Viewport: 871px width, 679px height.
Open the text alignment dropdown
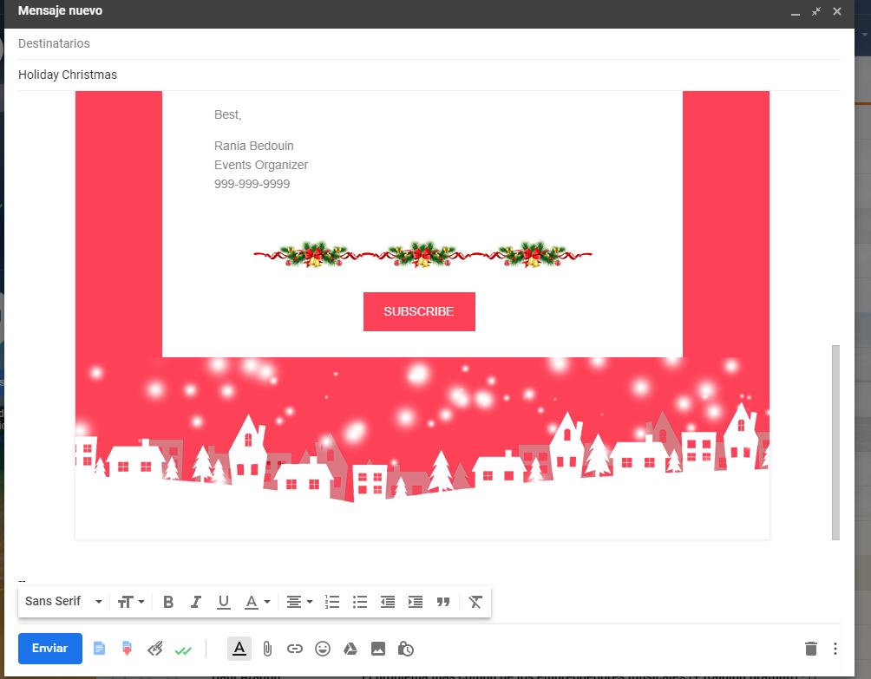click(x=298, y=601)
